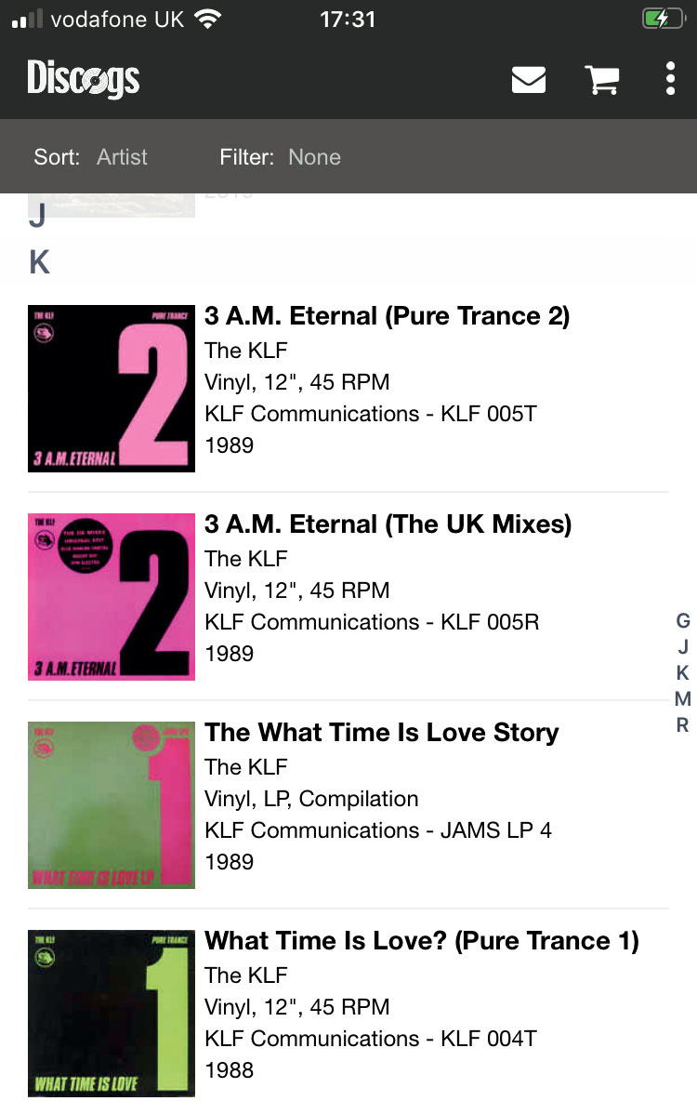Open the messages envelope icon
697x1101 pixels.
[529, 79]
